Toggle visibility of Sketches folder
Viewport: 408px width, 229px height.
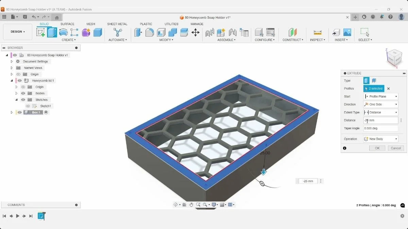23,100
